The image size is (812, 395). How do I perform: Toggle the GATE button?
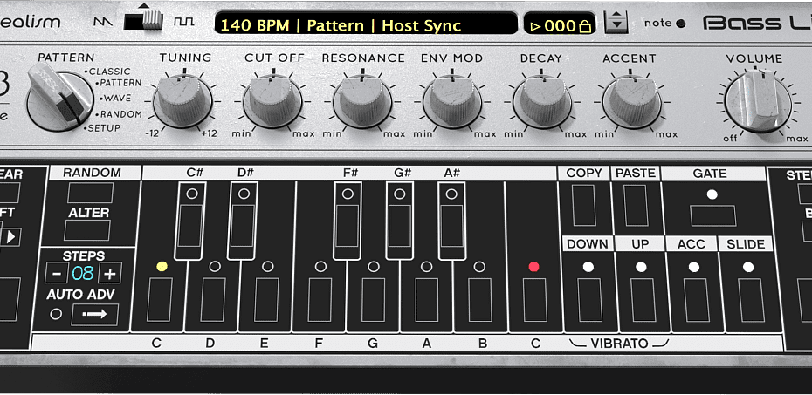point(712,215)
